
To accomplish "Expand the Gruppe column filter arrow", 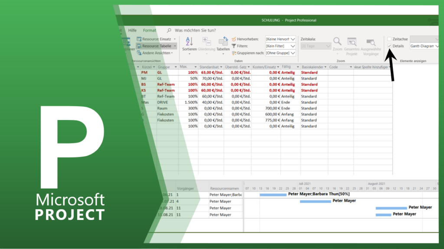I will coord(176,67).
